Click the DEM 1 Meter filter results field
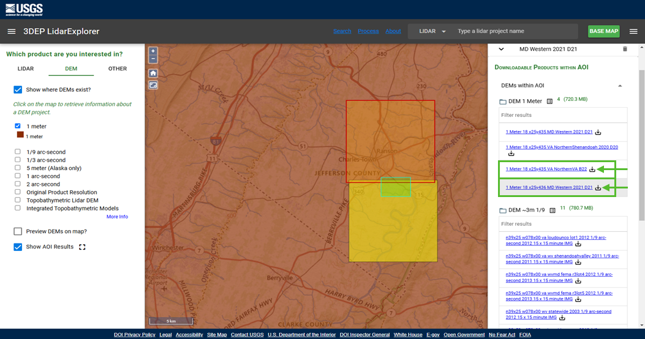 tap(563, 115)
